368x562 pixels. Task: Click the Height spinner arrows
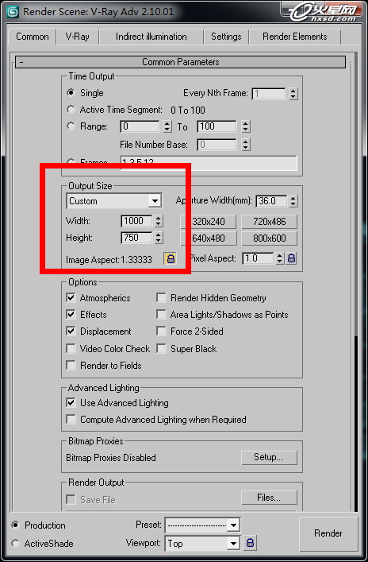159,237
